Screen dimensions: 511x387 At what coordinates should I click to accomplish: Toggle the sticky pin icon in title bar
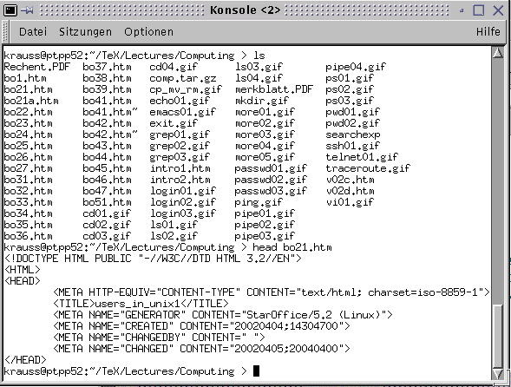(x=28, y=10)
